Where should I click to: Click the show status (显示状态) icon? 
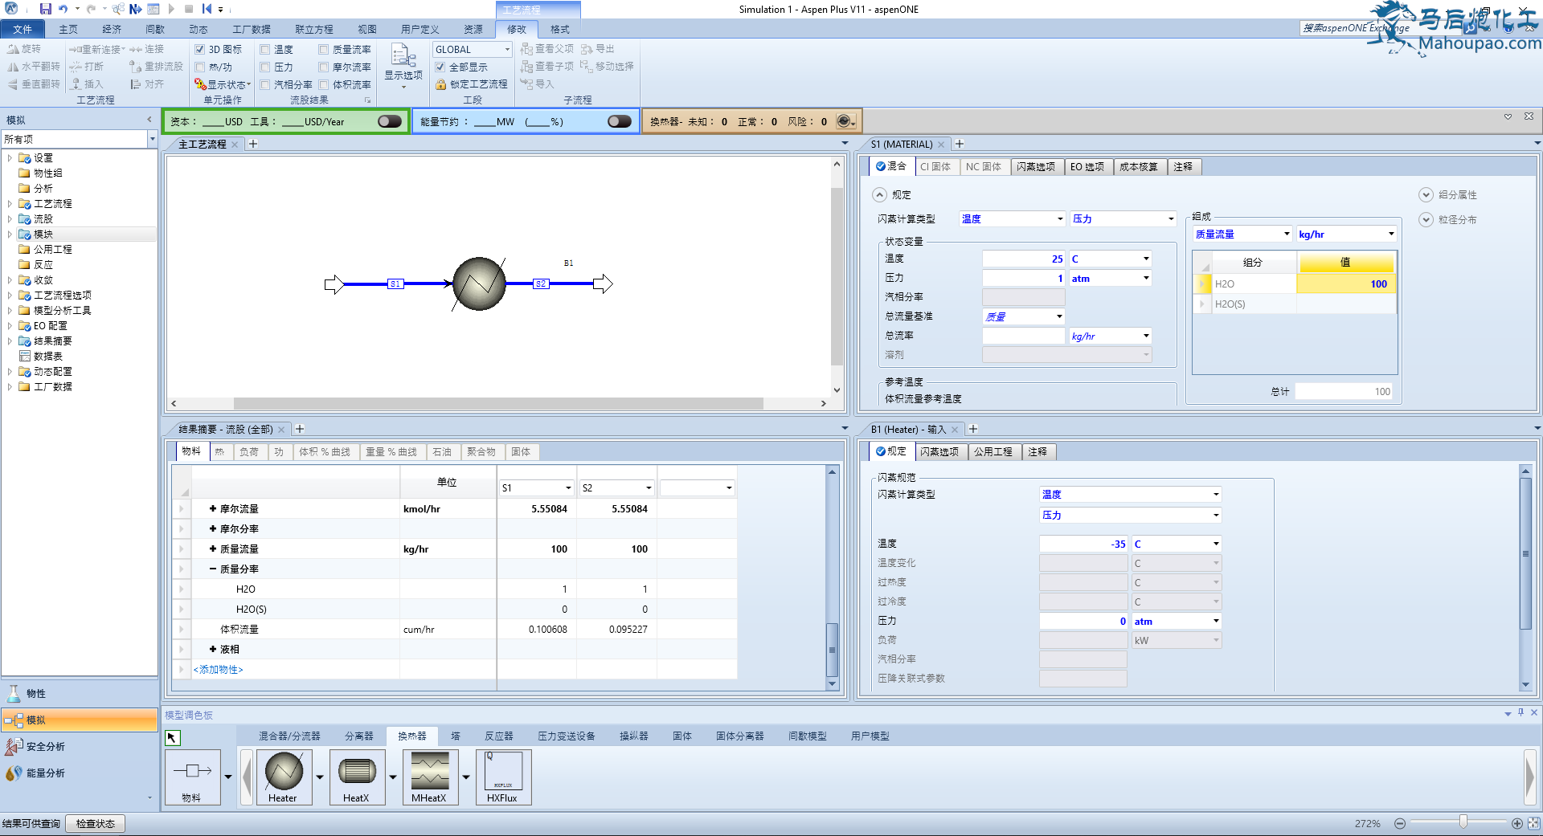pyautogui.click(x=200, y=84)
